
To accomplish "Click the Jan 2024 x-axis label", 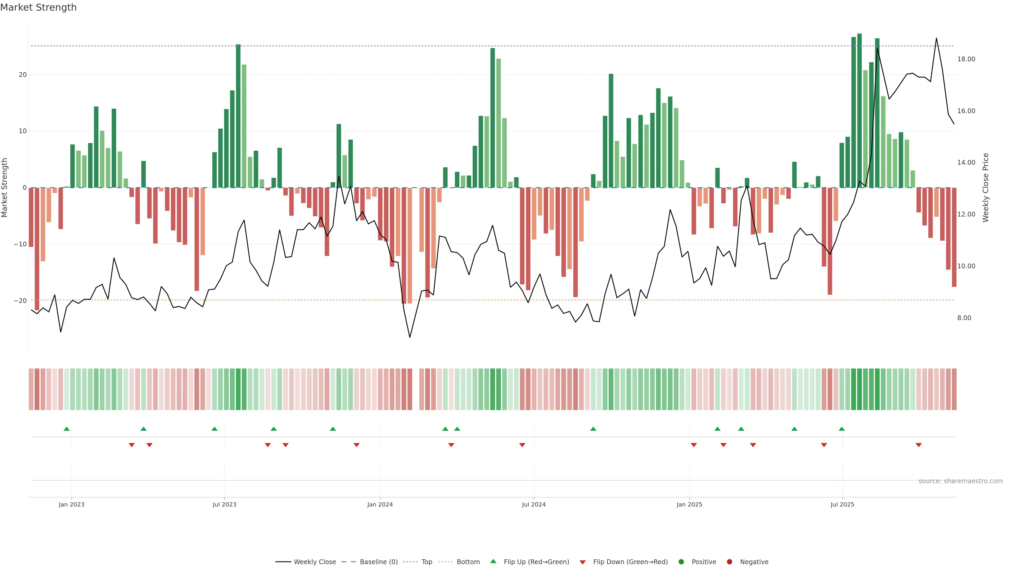I will tap(380, 504).
